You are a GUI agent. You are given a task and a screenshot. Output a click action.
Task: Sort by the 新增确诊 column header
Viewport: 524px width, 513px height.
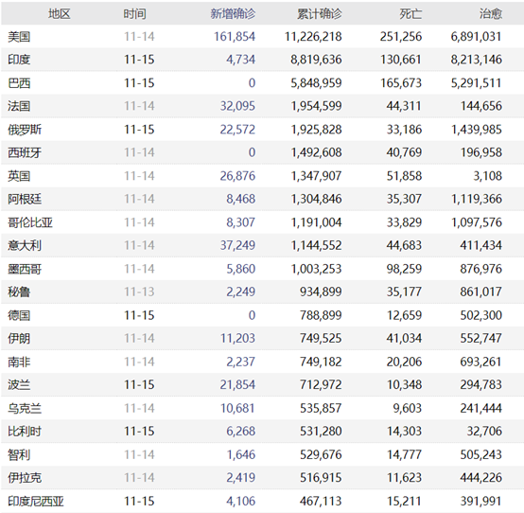[x=233, y=13]
